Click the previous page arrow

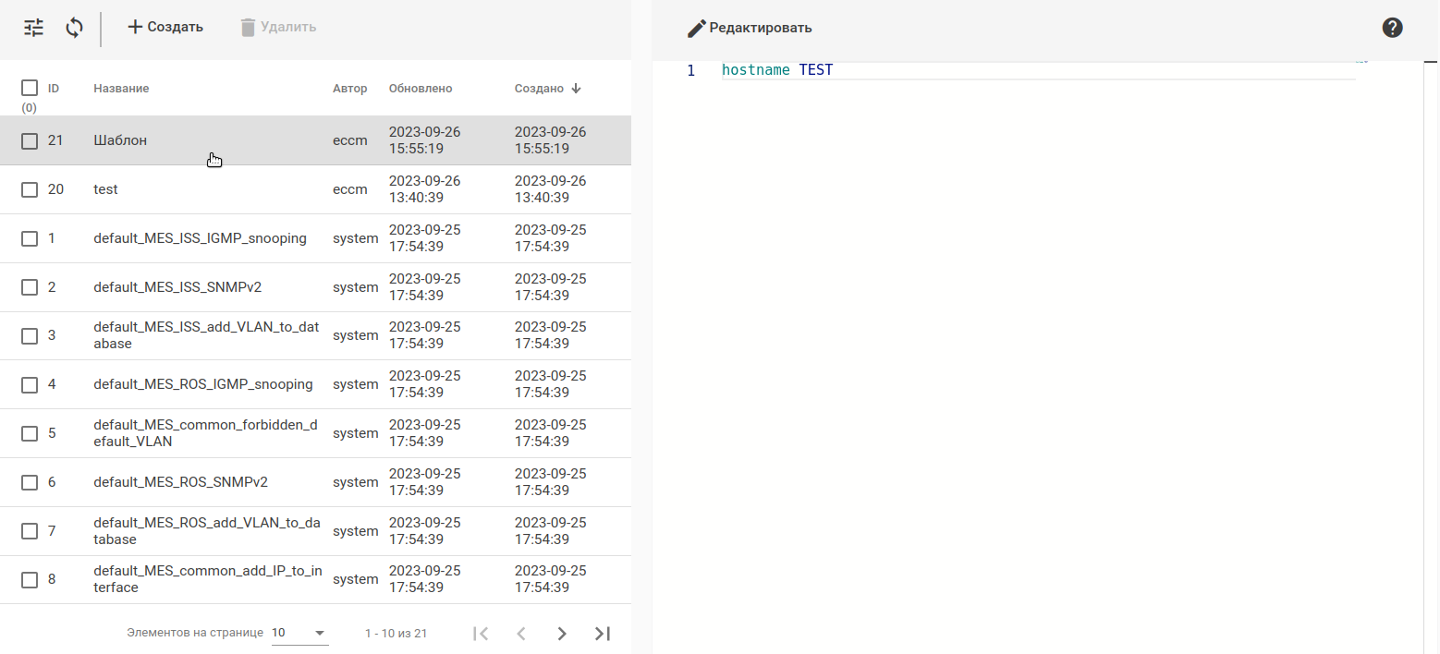click(x=521, y=634)
